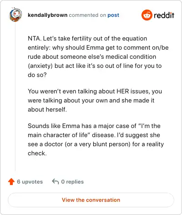
Task: Click the orange Reddit Snoo logo
Action: pyautogui.click(x=147, y=15)
